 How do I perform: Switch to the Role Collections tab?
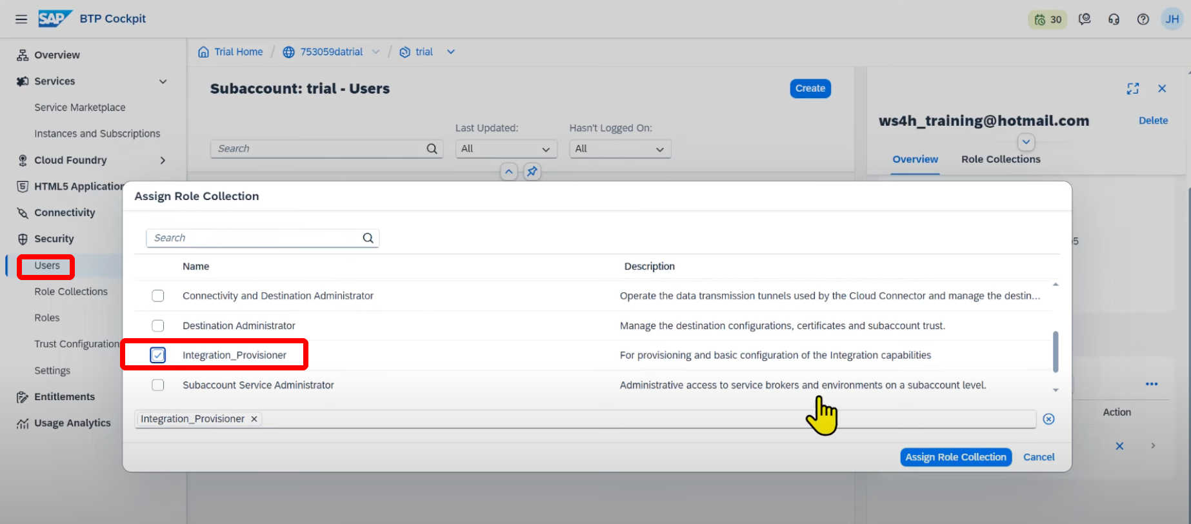(1001, 159)
